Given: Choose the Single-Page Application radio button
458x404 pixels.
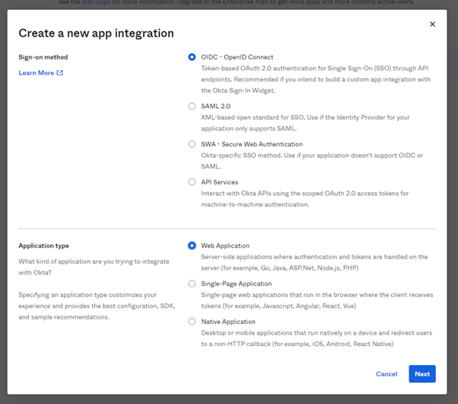Looking at the screenshot, I should (192, 284).
